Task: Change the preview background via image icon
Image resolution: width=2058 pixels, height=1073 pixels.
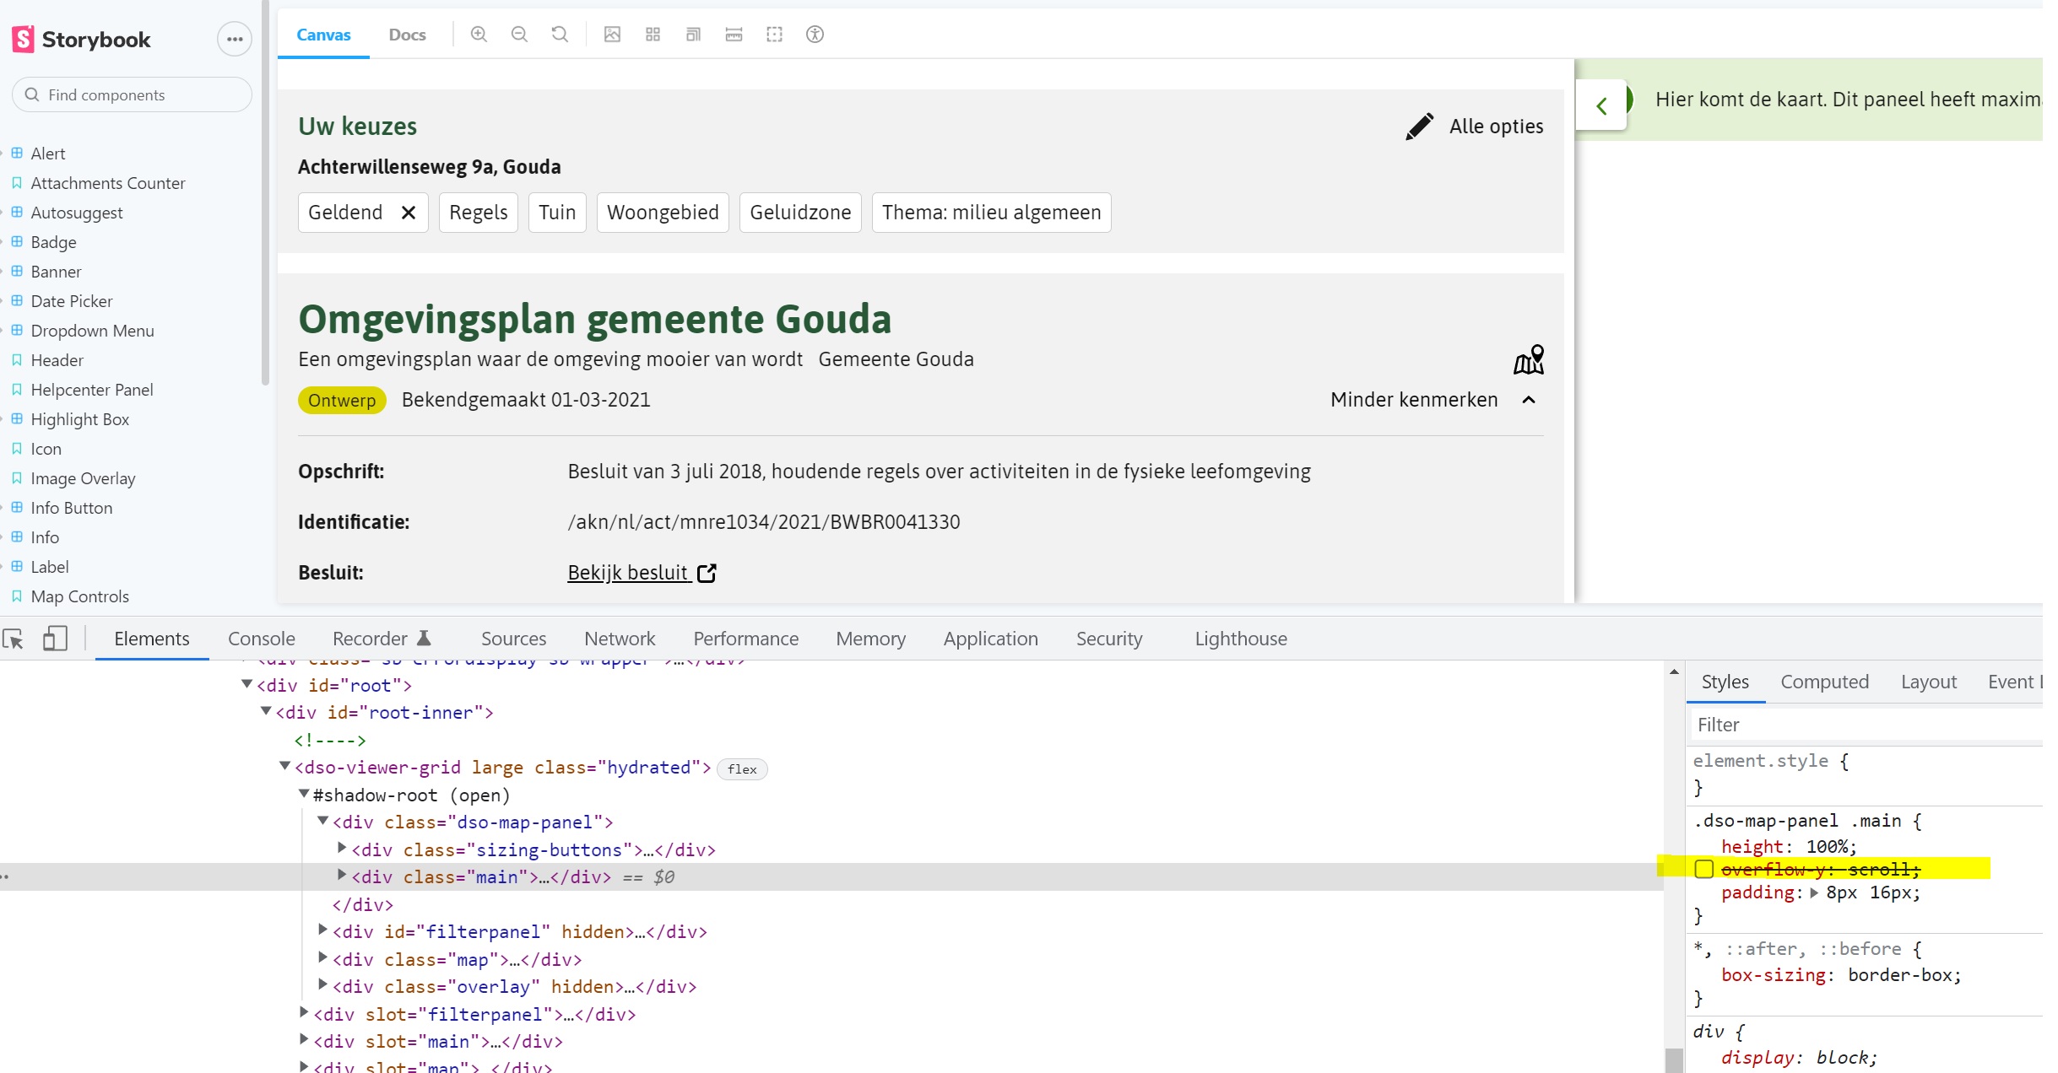Action: [x=612, y=35]
